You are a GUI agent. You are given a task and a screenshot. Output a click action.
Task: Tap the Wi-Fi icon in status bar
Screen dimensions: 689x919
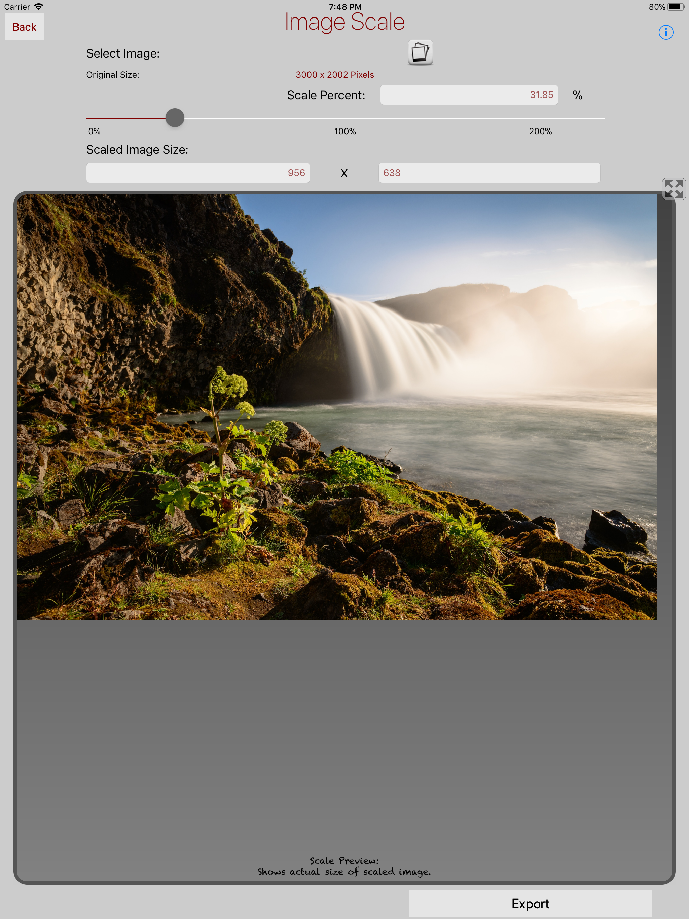click(x=39, y=7)
